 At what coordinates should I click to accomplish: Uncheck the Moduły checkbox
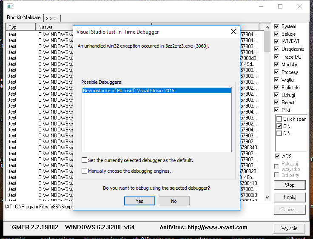point(276,64)
